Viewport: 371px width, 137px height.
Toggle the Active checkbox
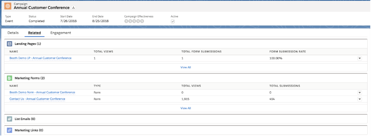point(173,21)
